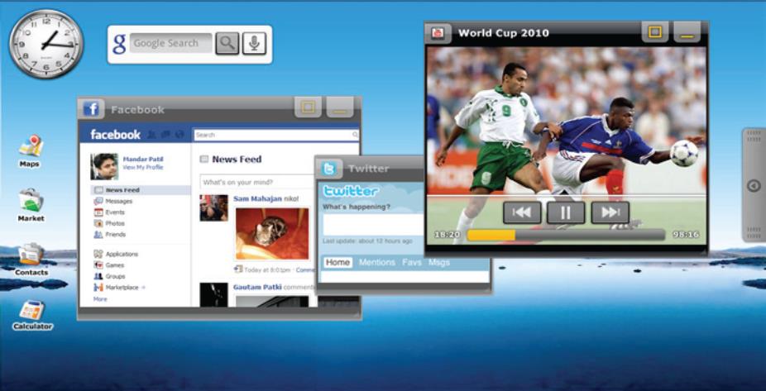Screen dimensions: 766x391
Task: Open the cat photo in Sam's post
Action: 272,233
